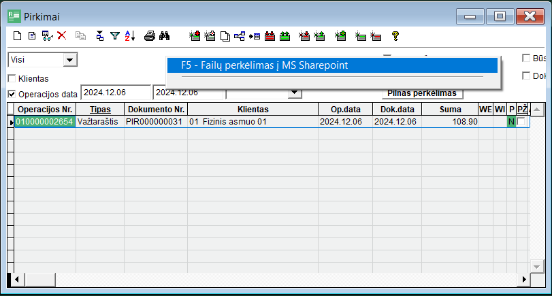Viewport: 552px width, 296px height.
Task: Click the black arrow with blue boxes icon
Action: pos(100,36)
